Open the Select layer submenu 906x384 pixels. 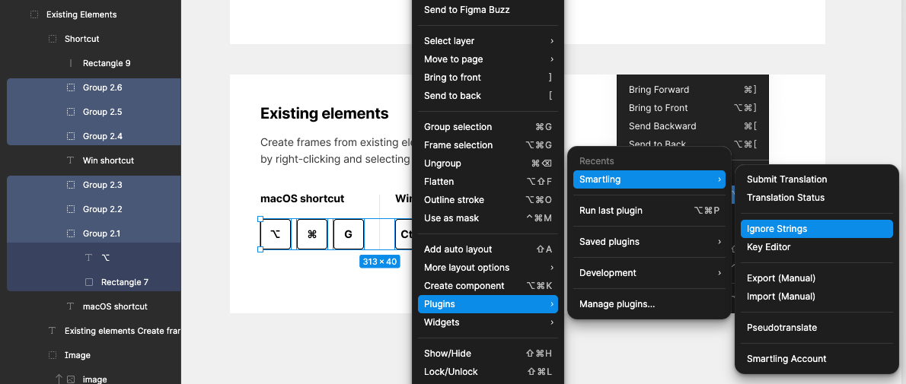click(488, 41)
